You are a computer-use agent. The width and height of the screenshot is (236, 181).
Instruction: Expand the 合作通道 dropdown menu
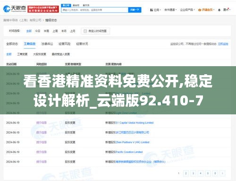coord(170,10)
